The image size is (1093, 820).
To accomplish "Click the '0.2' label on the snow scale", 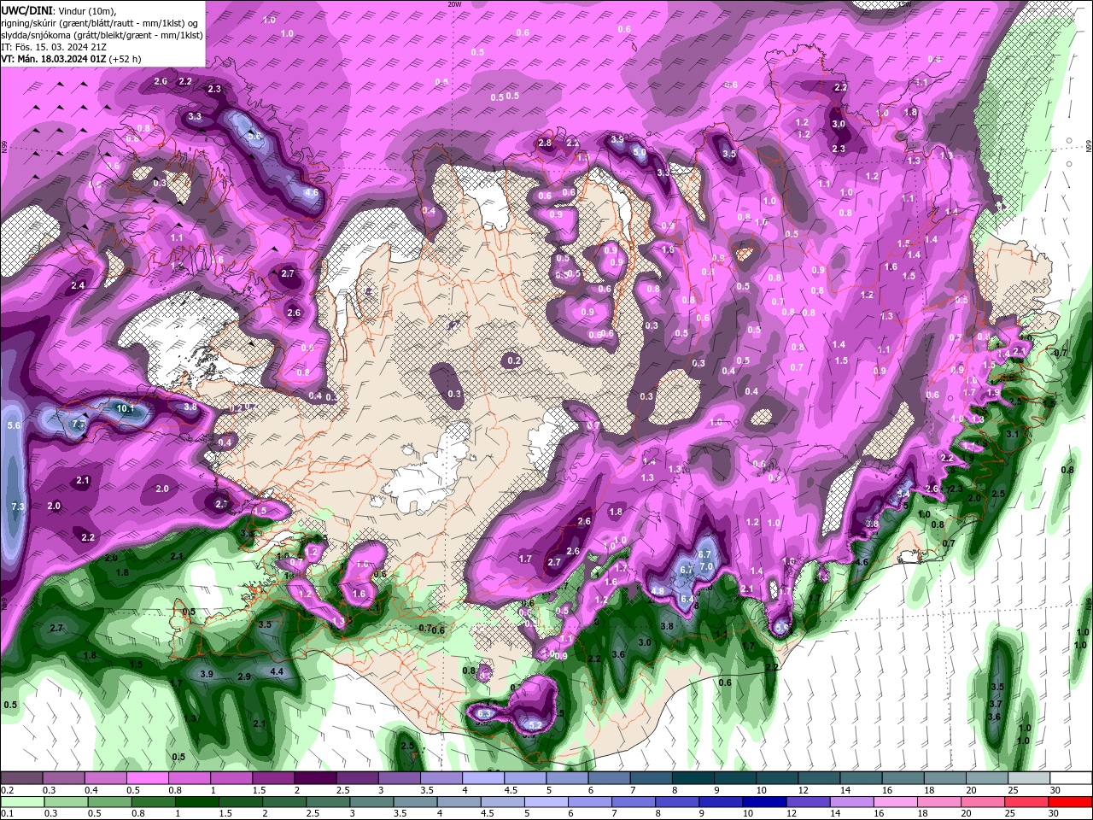I will tap(7, 790).
